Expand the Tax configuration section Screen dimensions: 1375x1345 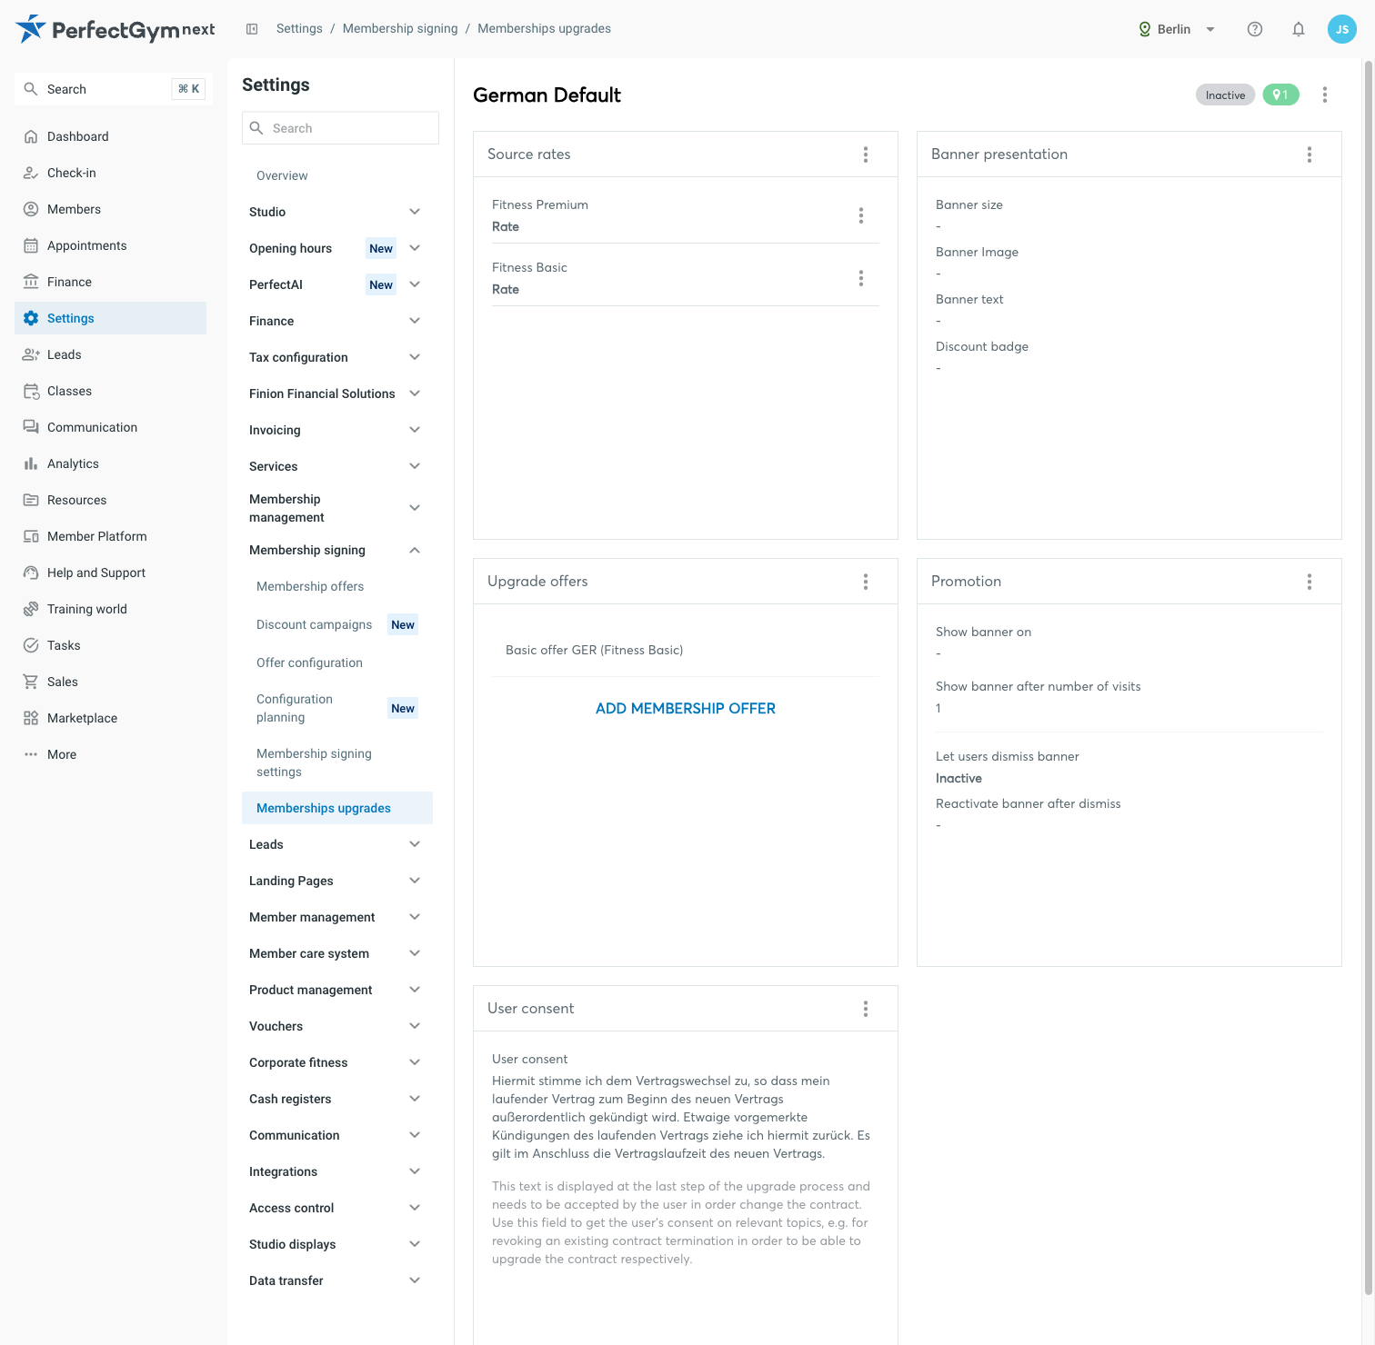click(x=337, y=357)
